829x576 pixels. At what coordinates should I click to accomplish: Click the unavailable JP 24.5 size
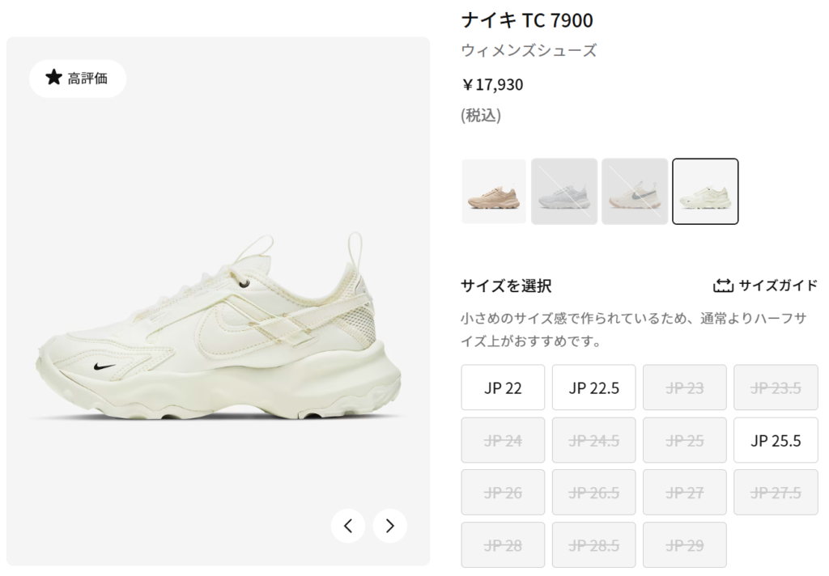(593, 440)
